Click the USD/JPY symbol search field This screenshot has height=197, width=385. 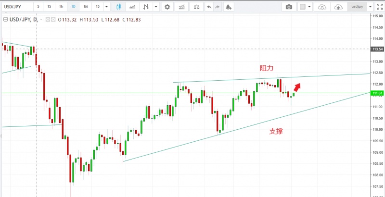pos(17,7)
